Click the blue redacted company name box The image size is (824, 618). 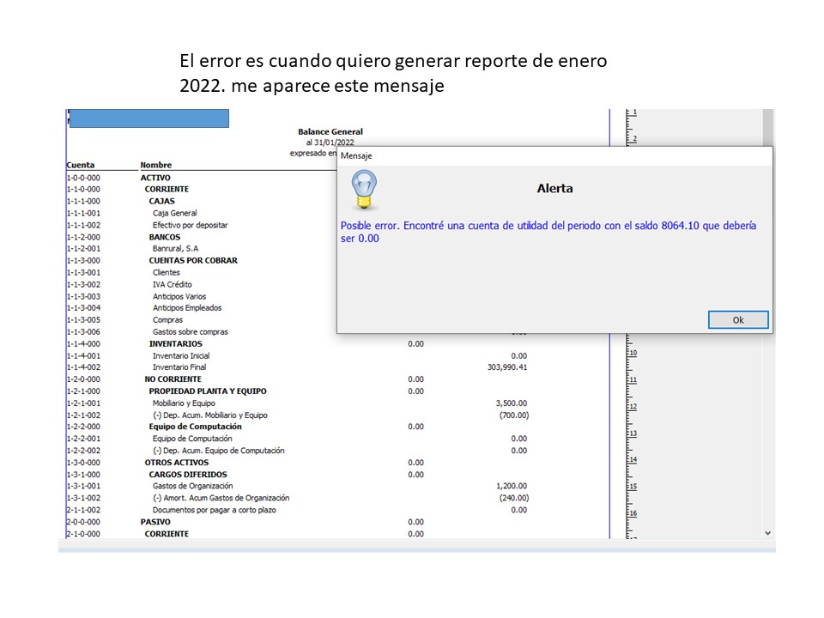[x=148, y=118]
